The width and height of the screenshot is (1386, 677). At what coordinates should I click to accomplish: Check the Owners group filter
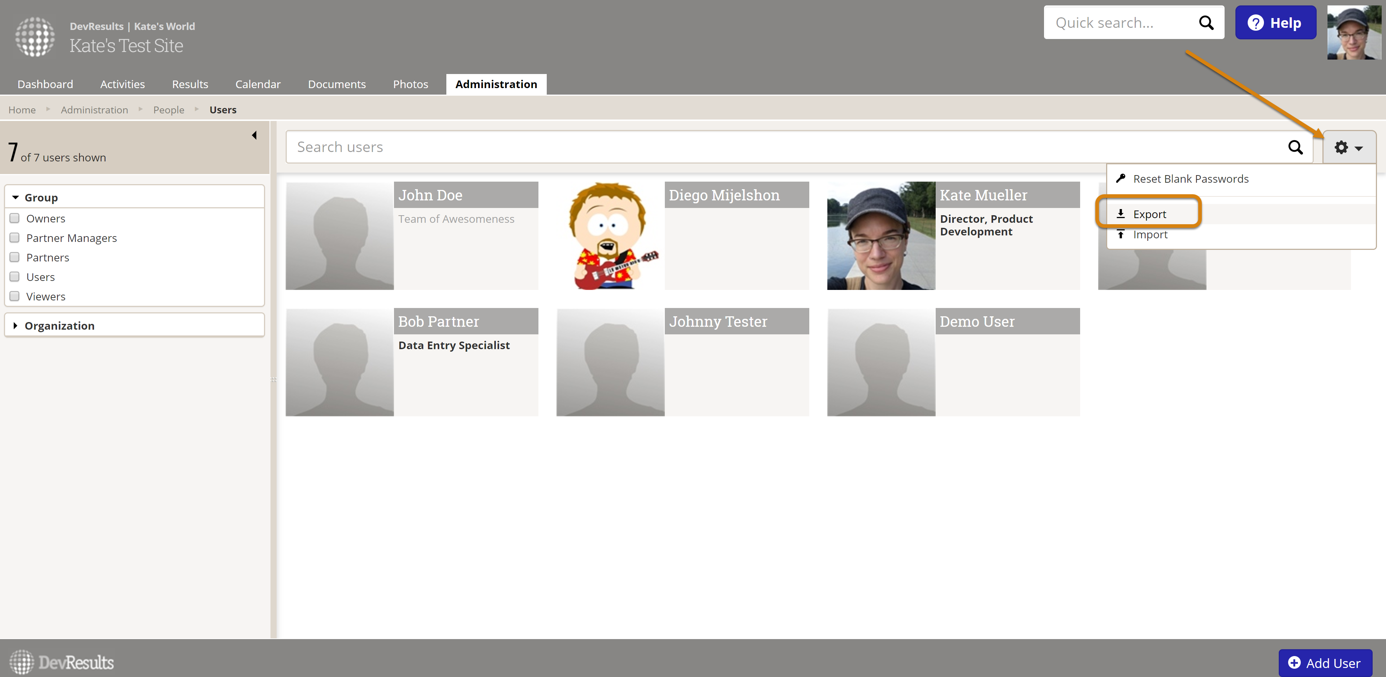[x=15, y=218]
